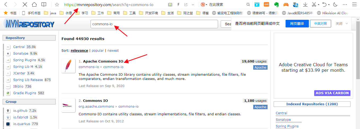
Task: Click the ADS VIA CARBON label
Action: tap(332, 93)
